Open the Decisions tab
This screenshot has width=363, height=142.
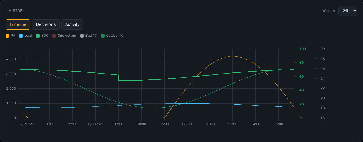click(x=46, y=24)
